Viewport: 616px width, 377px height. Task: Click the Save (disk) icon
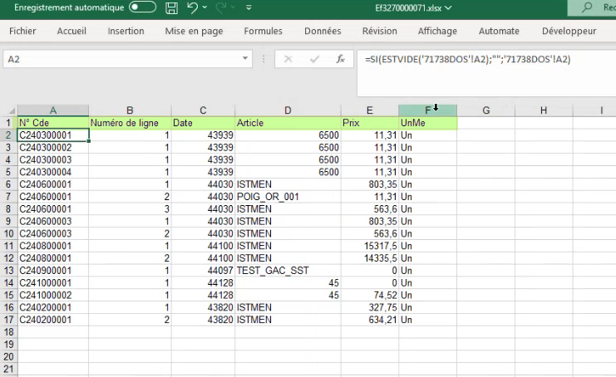click(171, 8)
